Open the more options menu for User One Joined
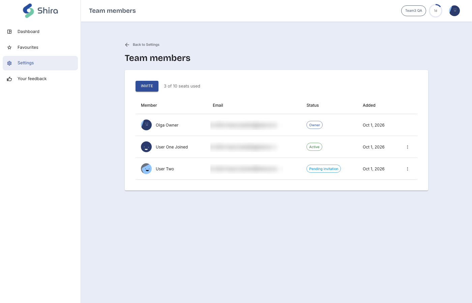 click(408, 147)
